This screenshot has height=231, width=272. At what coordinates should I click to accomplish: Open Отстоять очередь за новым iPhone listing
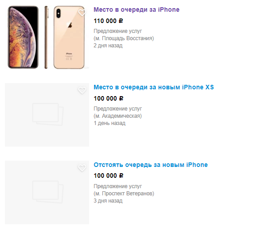click(x=151, y=165)
